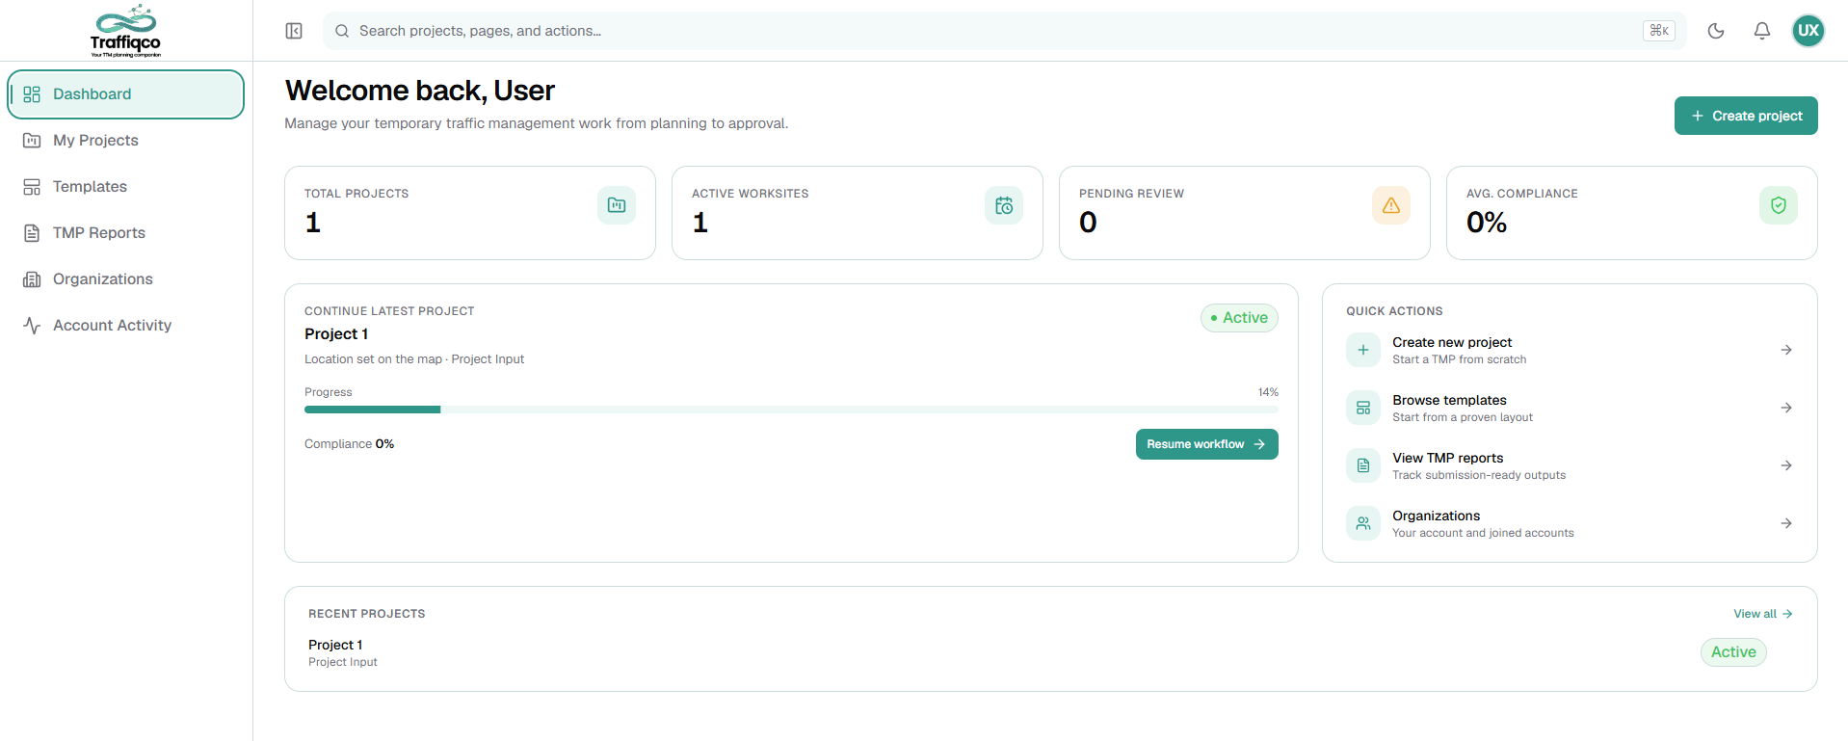Click the Resume workflow button

(1206, 444)
